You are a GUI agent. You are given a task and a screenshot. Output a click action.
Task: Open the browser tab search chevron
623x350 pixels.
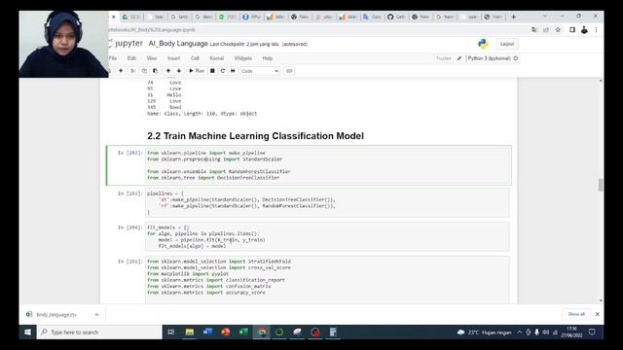click(545, 17)
